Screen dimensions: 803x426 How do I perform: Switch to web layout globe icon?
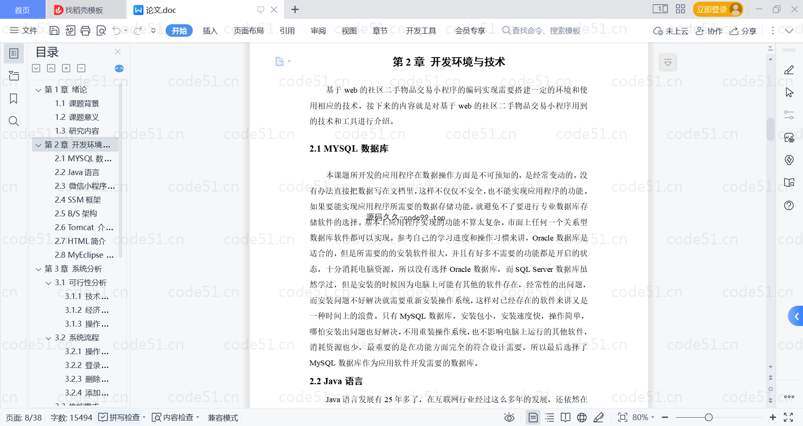pos(582,417)
